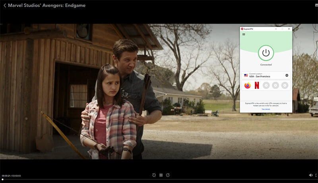Open more locations with the ellipsis button
Viewport: 318px width, 183px height.
click(x=287, y=75)
